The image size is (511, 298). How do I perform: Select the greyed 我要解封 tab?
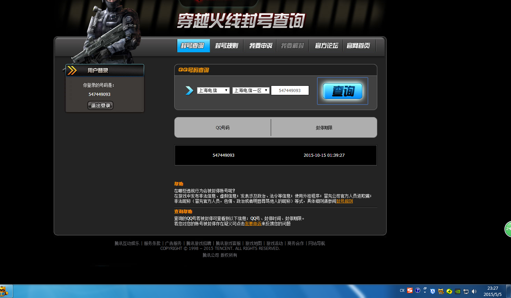[x=292, y=46]
